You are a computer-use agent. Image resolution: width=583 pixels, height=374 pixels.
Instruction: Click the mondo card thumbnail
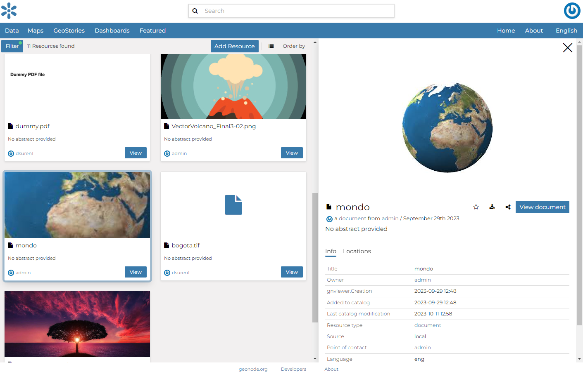77,205
